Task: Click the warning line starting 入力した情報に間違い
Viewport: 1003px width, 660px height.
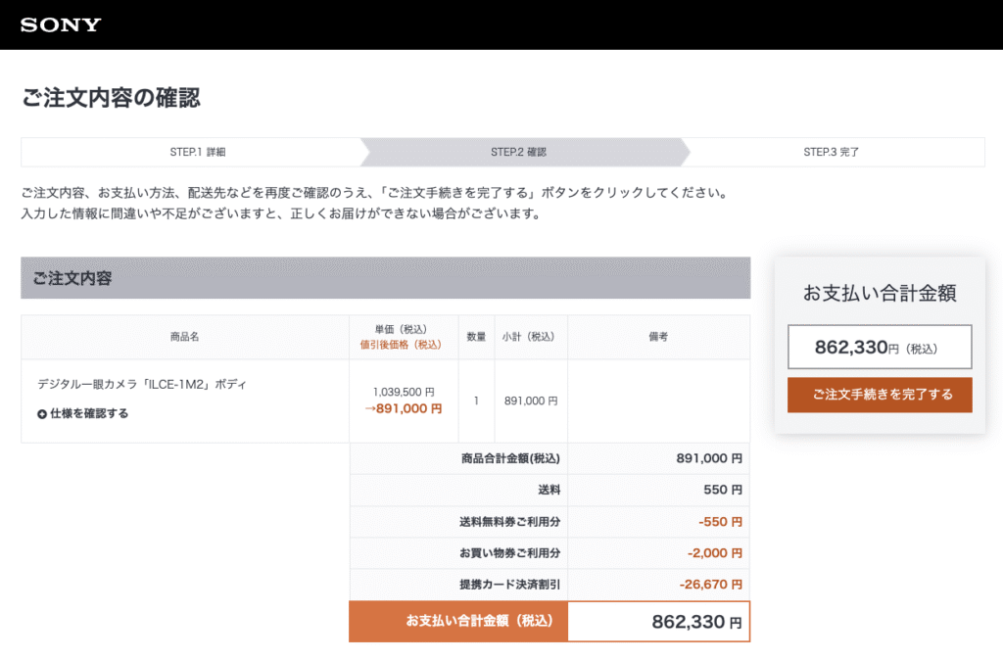Action: pos(283,213)
